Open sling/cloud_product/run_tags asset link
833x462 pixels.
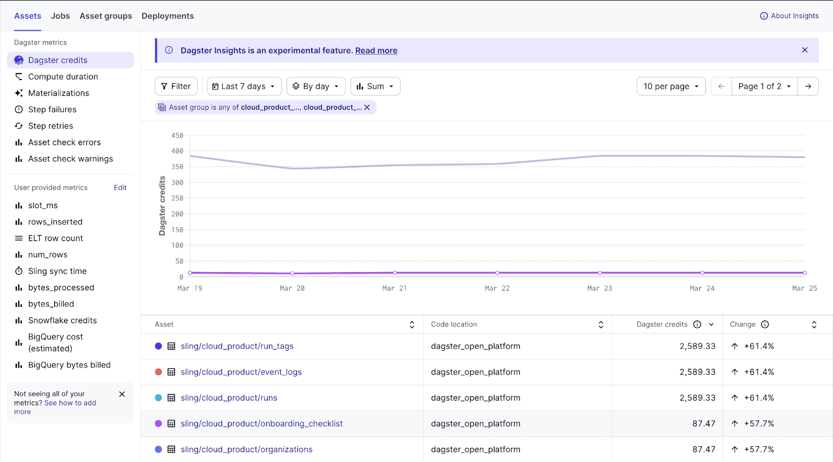coord(237,346)
